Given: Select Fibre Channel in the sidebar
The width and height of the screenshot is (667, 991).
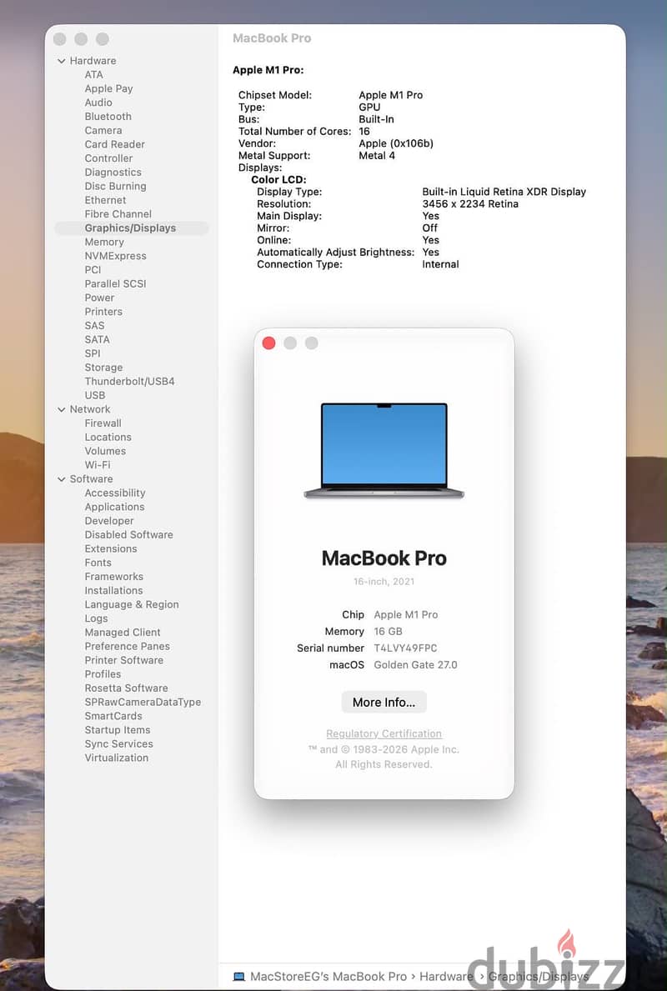Looking at the screenshot, I should tap(118, 213).
